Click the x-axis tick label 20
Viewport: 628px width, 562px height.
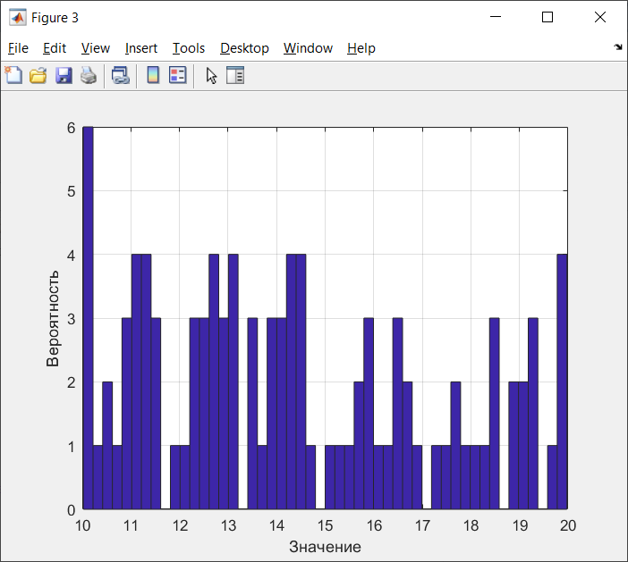point(568,525)
